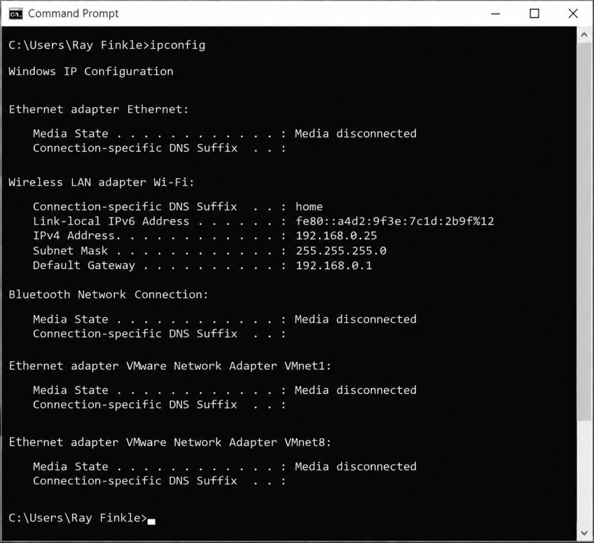Click the 'Link-local IPv6 Address' label
Screen dimensions: 594x543
tap(111, 221)
